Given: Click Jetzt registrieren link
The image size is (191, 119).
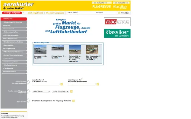Looking at the screenshot, I should 35,13.
